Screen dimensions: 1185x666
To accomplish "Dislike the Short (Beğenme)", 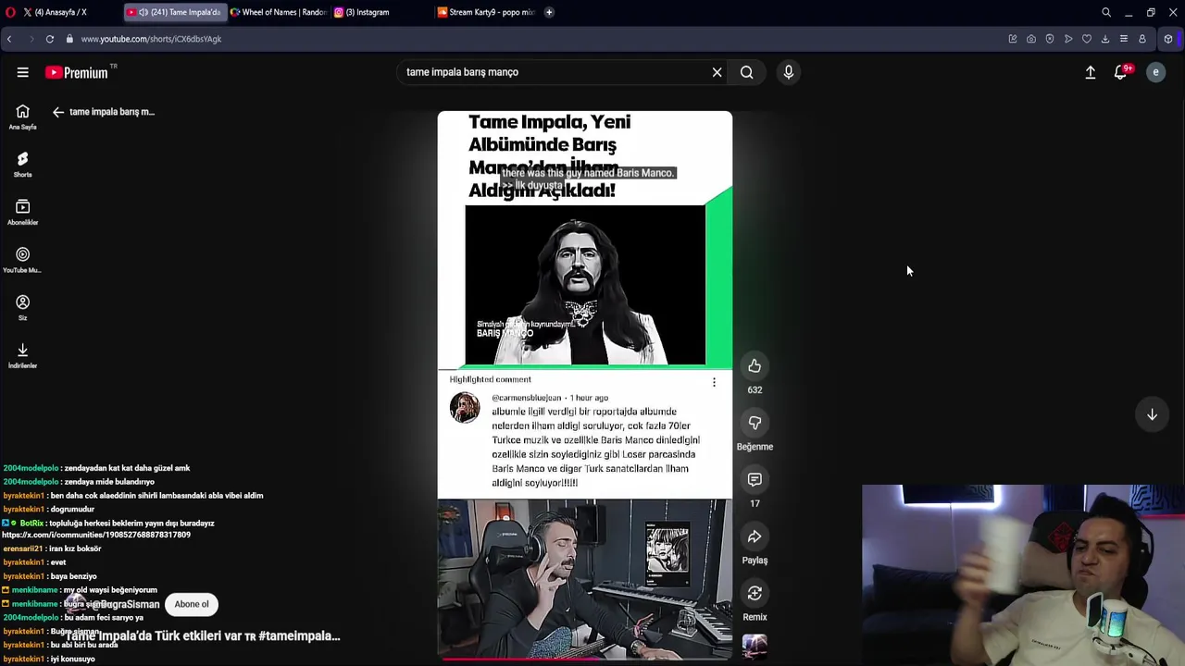I will [x=755, y=423].
